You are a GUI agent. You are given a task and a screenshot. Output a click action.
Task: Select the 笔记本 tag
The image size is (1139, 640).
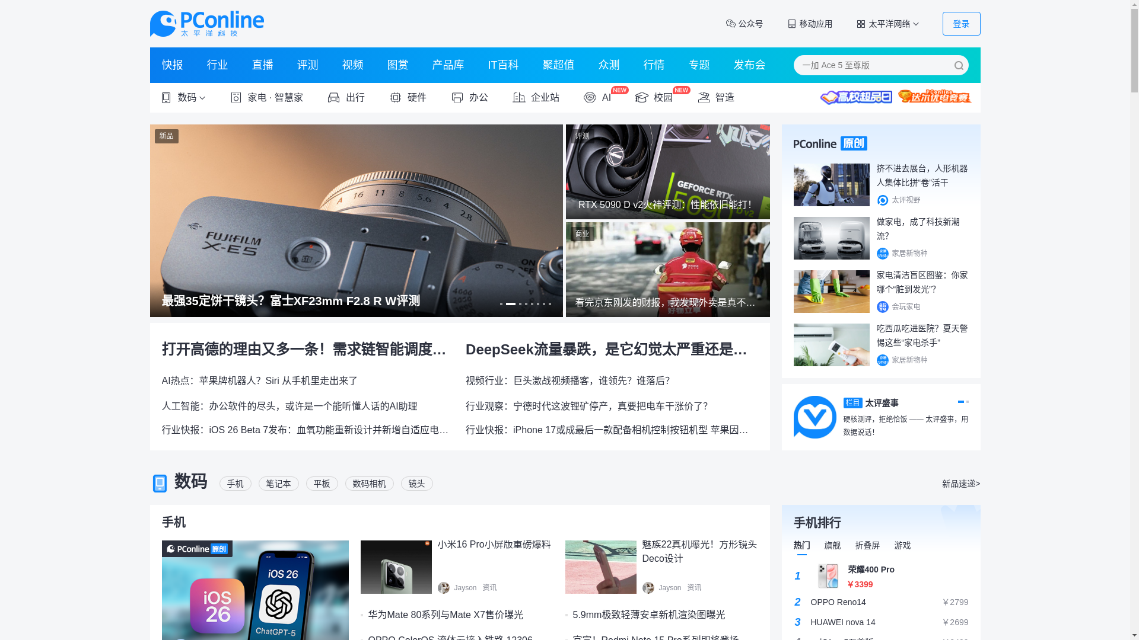pos(278,484)
